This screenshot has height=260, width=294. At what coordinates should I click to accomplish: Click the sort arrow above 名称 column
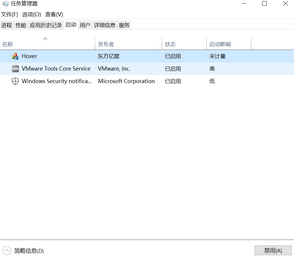coord(46,39)
